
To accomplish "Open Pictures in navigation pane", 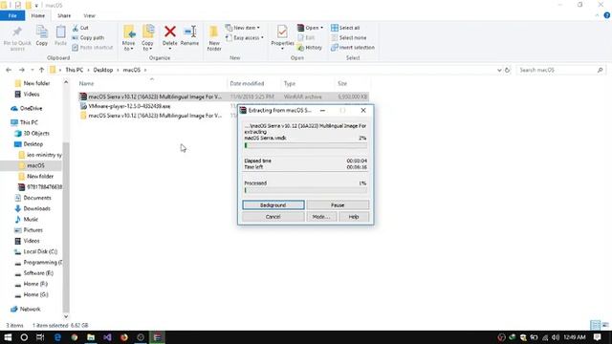I will [x=33, y=230].
